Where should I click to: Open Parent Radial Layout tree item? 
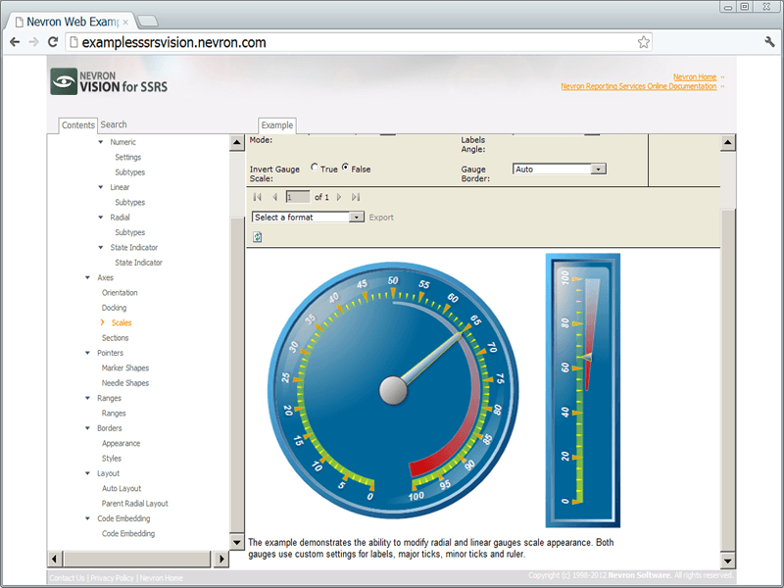(134, 503)
